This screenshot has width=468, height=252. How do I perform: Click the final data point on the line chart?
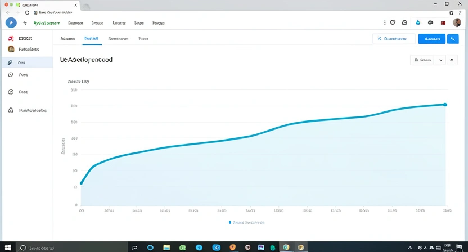point(445,105)
